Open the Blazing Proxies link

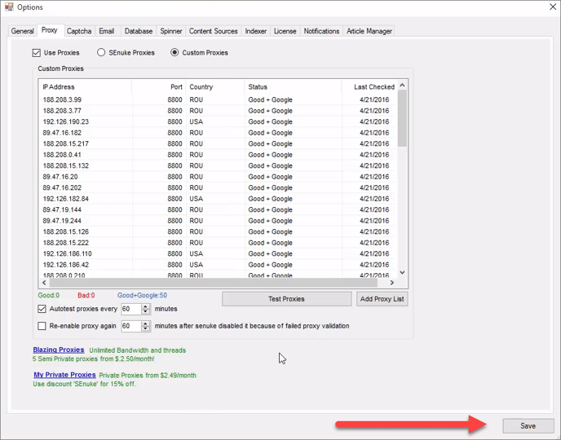pos(59,350)
